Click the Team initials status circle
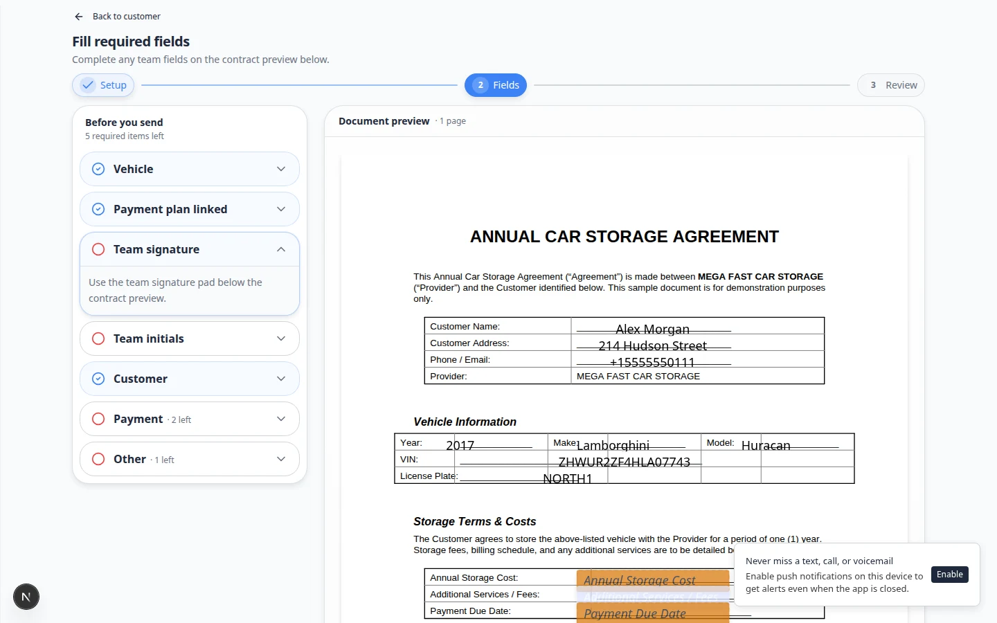 98,338
